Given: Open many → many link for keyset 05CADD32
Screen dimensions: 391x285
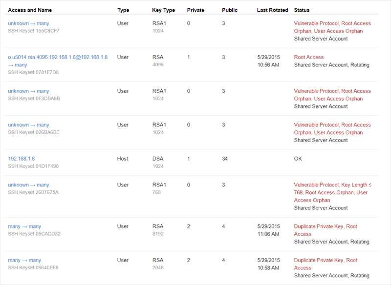Looking at the screenshot, I should (24, 226).
